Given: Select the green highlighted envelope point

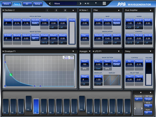Looking at the screenshot, I should (11, 75).
